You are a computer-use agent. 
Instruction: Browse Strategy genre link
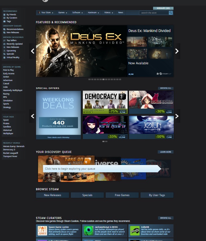pyautogui.click(x=7, y=107)
